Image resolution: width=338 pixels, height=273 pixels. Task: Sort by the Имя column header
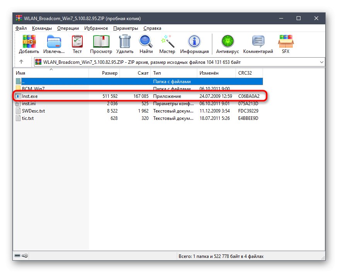click(x=51, y=73)
